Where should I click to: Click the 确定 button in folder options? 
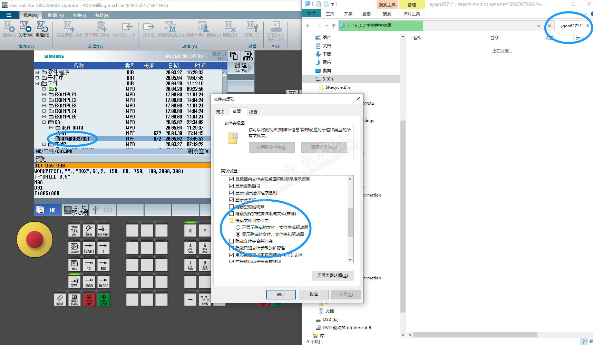(x=281, y=294)
